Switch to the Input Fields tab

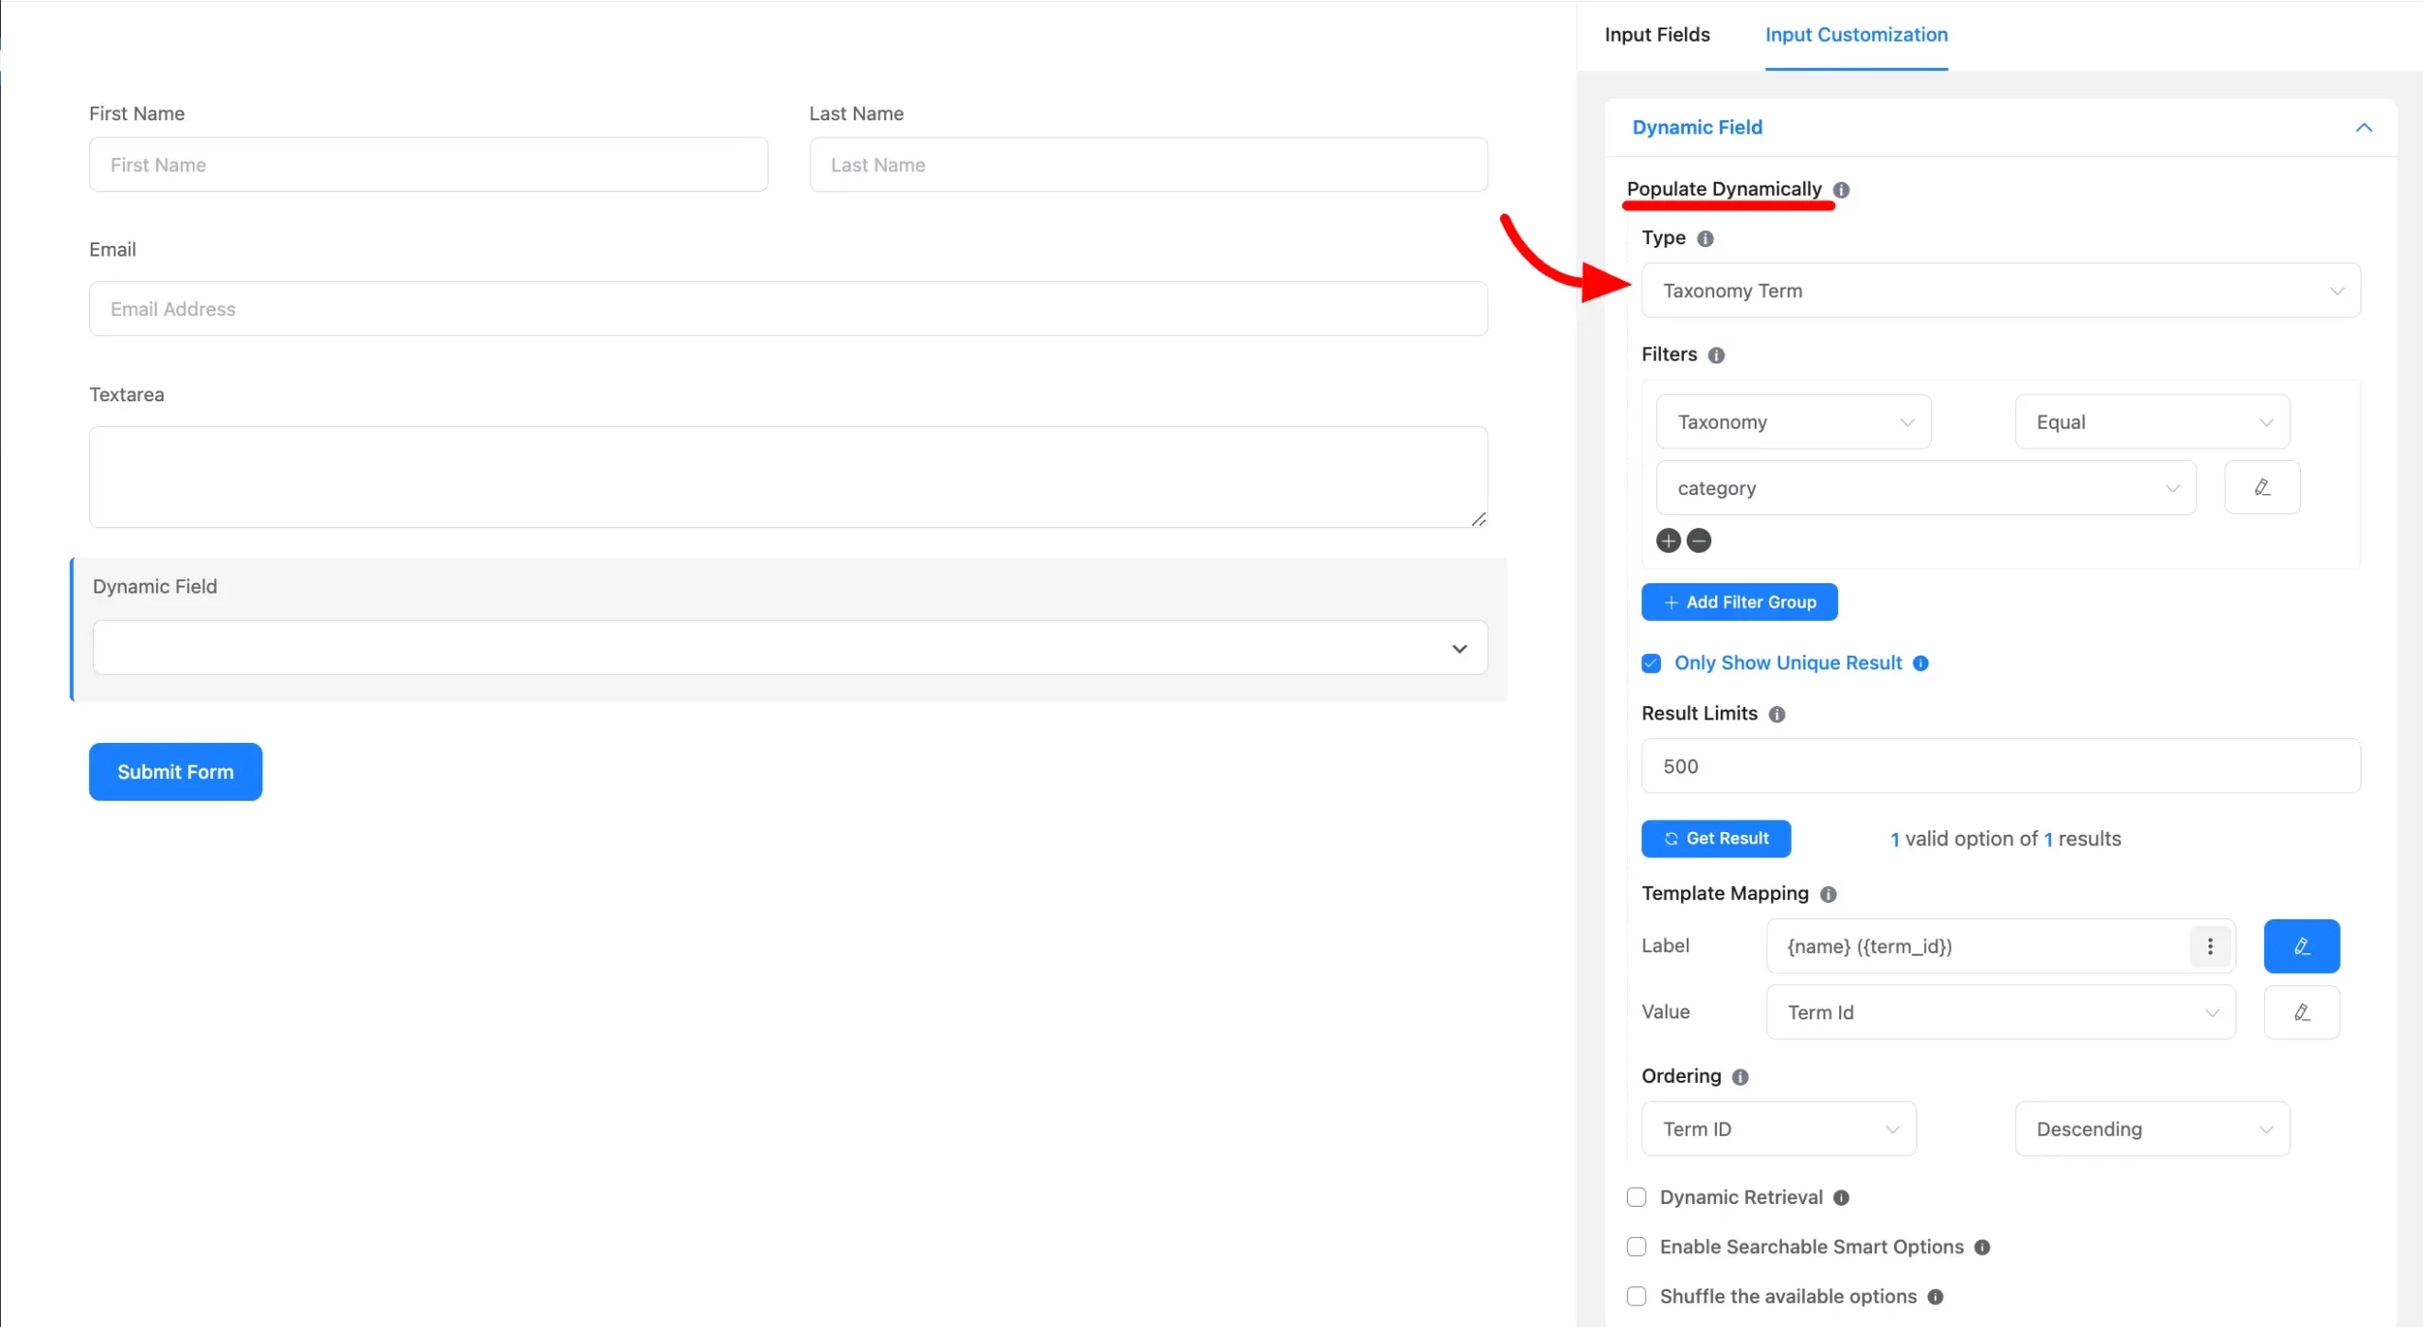click(1656, 34)
